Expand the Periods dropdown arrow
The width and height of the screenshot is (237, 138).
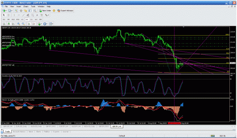(x=47, y=24)
